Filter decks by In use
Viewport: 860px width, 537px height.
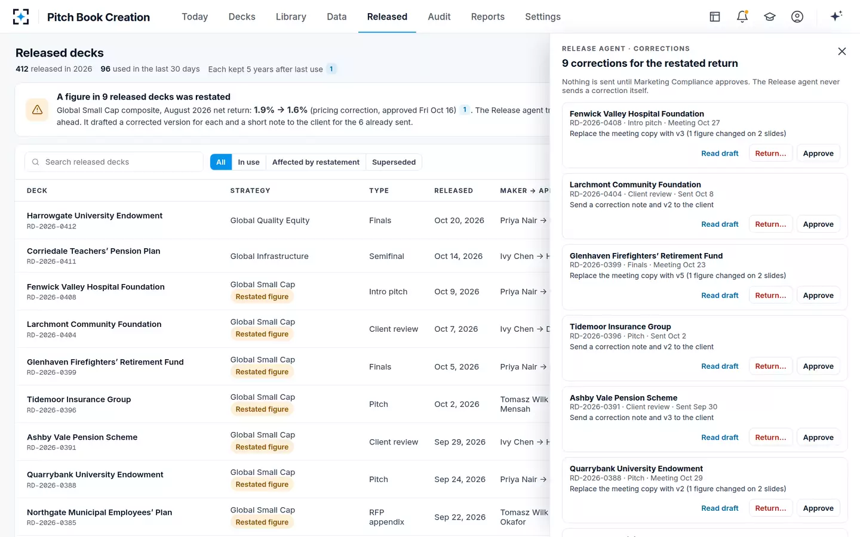point(248,162)
